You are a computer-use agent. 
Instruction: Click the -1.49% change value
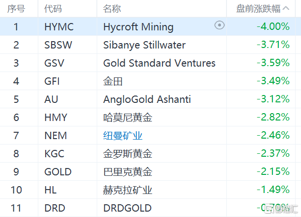tap(273, 190)
